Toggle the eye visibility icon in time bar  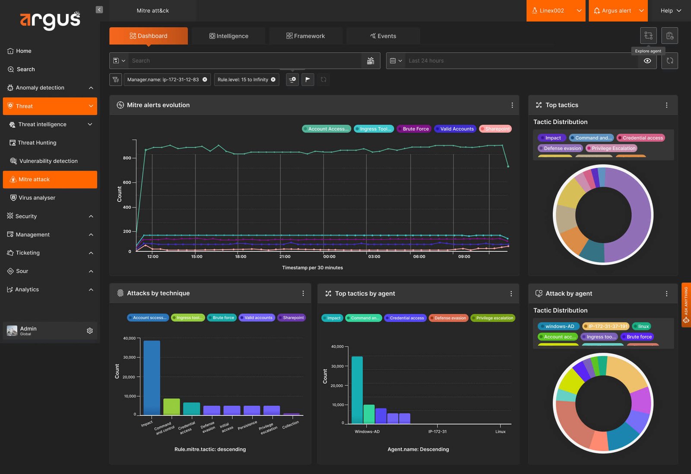tap(647, 61)
